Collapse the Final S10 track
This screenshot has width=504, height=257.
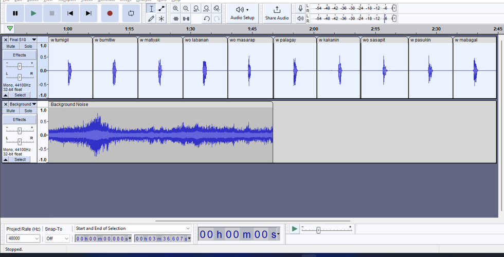point(6,95)
